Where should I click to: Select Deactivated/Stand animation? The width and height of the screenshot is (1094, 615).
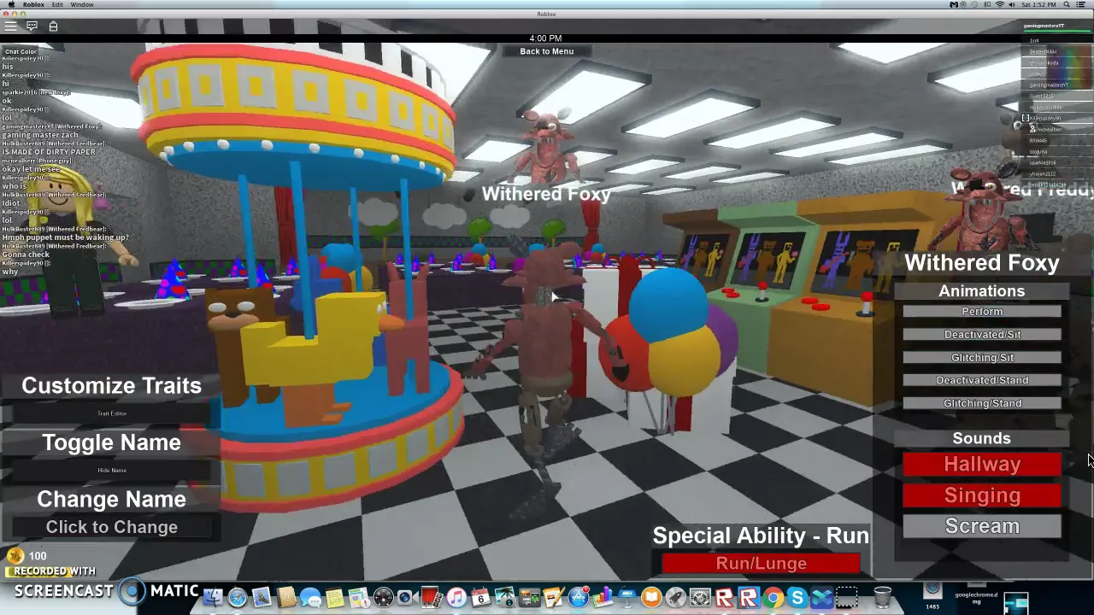982,380
